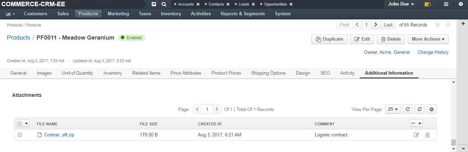Open the John Doe user menu
The width and height of the screenshot is (468, 152).
[x=401, y=4]
